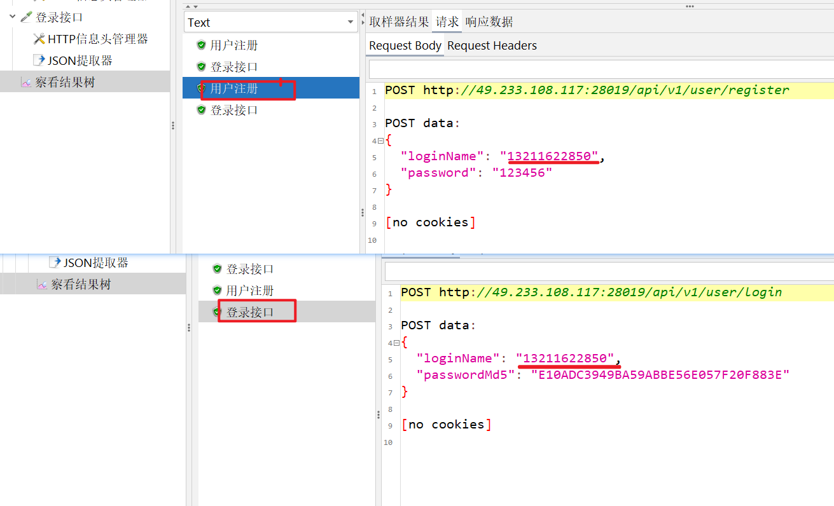The width and height of the screenshot is (834, 506).
Task: Click JSON提取器 icon under HTTP信息头管理器
Action: click(39, 60)
